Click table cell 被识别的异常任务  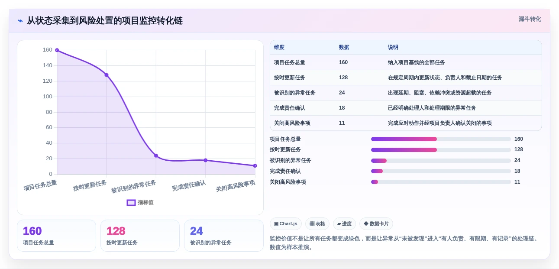(x=295, y=93)
